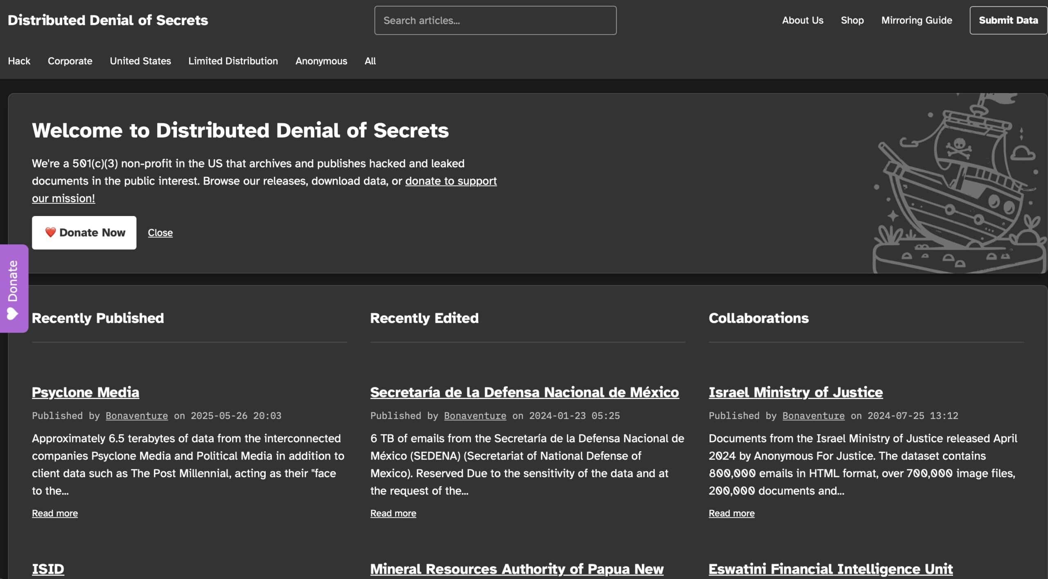The height and width of the screenshot is (579, 1048).
Task: Open Bonaventure author link under Psyclone Media
Action: click(x=137, y=416)
